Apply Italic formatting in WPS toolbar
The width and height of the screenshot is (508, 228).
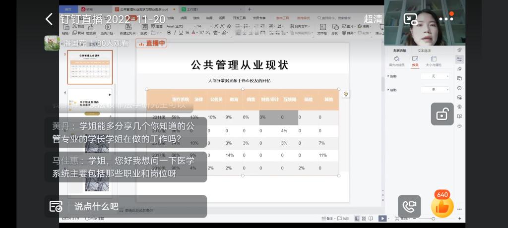pyautogui.click(x=175, y=33)
